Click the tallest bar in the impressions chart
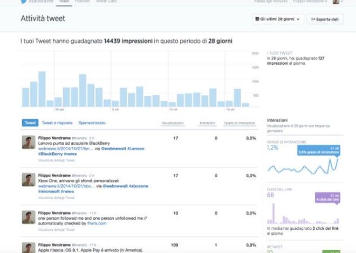The height and width of the screenshot is (253, 356). (42, 89)
